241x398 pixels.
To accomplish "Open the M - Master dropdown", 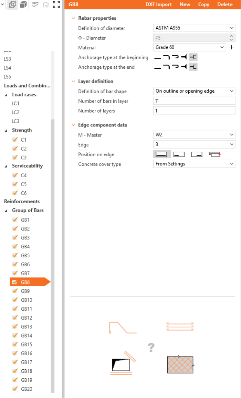I will coord(194,135).
